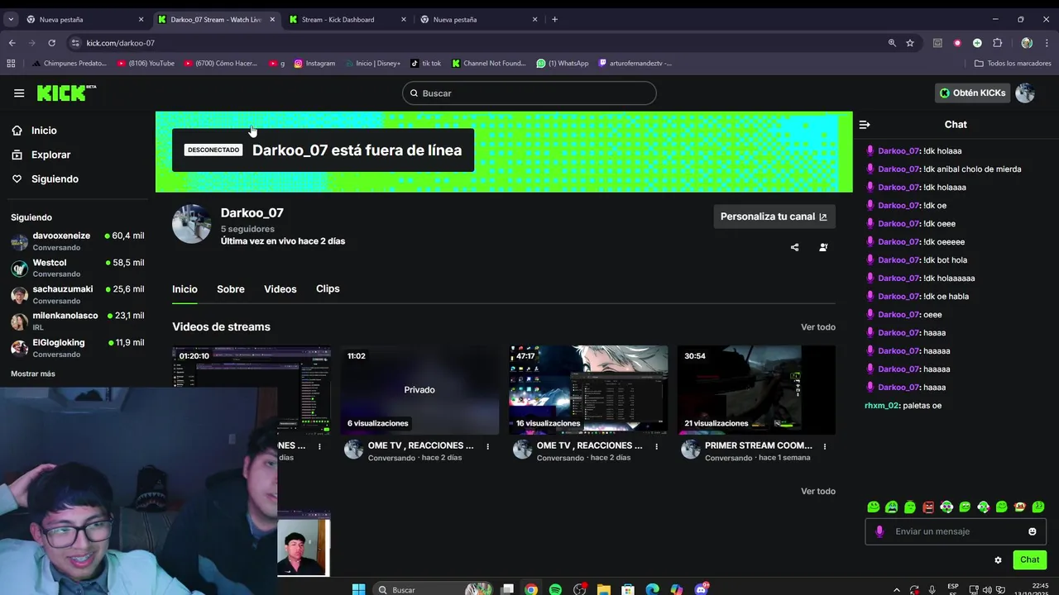Open the Instagram bookmark
The height and width of the screenshot is (595, 1059).
point(314,63)
